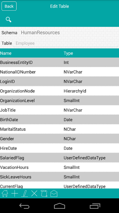The image size is (119, 213).
Task: Select the Name column header
Action: tap(6, 53)
